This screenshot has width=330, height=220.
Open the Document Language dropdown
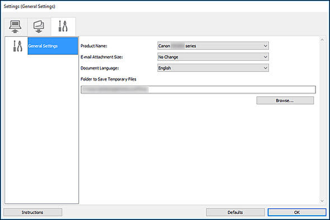213,68
